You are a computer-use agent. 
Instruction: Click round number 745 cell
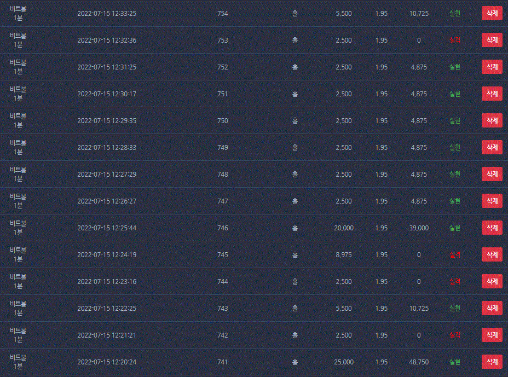coord(223,255)
